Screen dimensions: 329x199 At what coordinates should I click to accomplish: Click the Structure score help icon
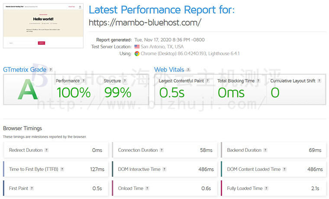pos(125,81)
